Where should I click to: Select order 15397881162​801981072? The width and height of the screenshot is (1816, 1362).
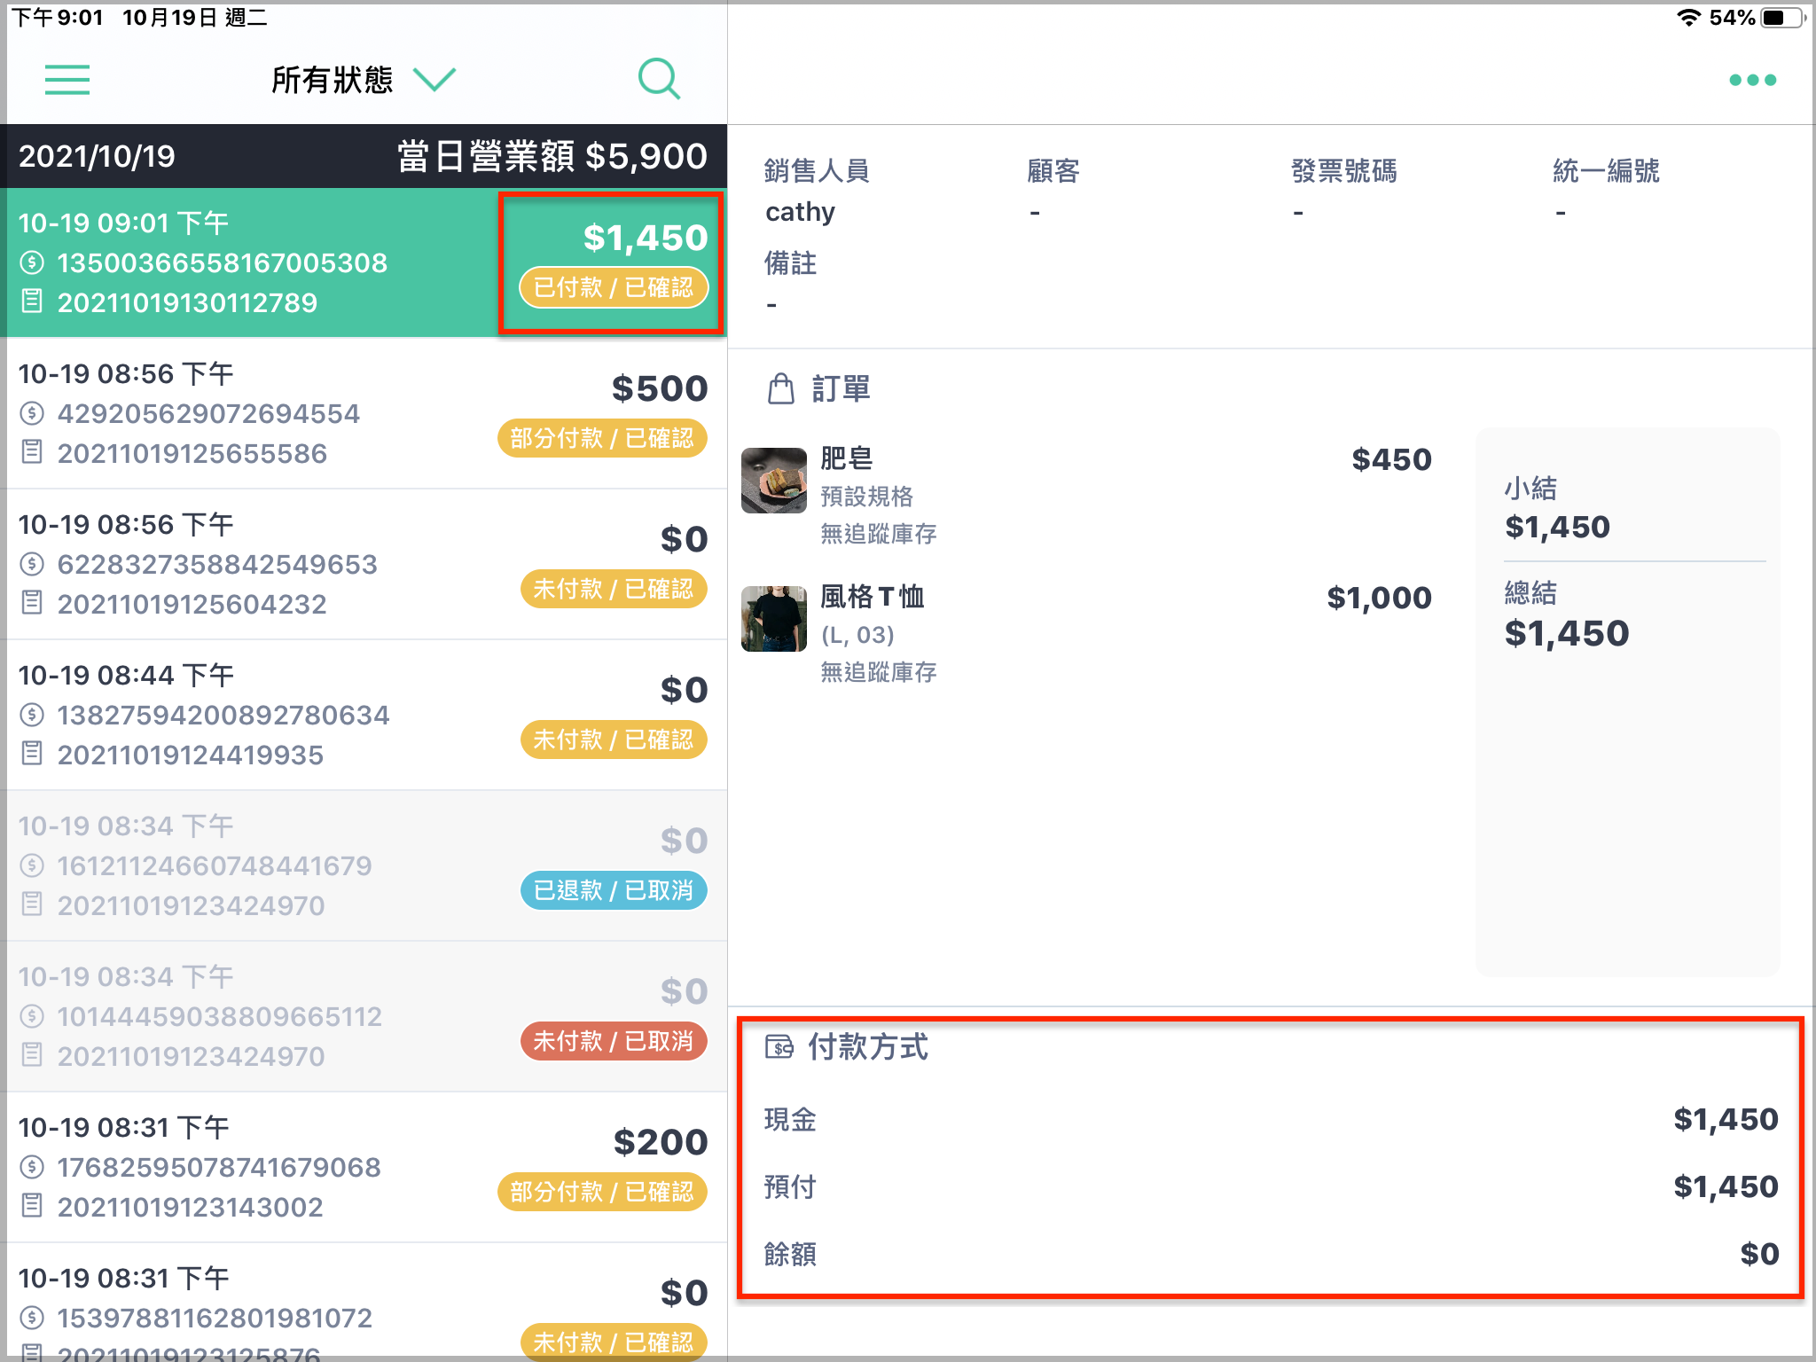click(x=364, y=1303)
